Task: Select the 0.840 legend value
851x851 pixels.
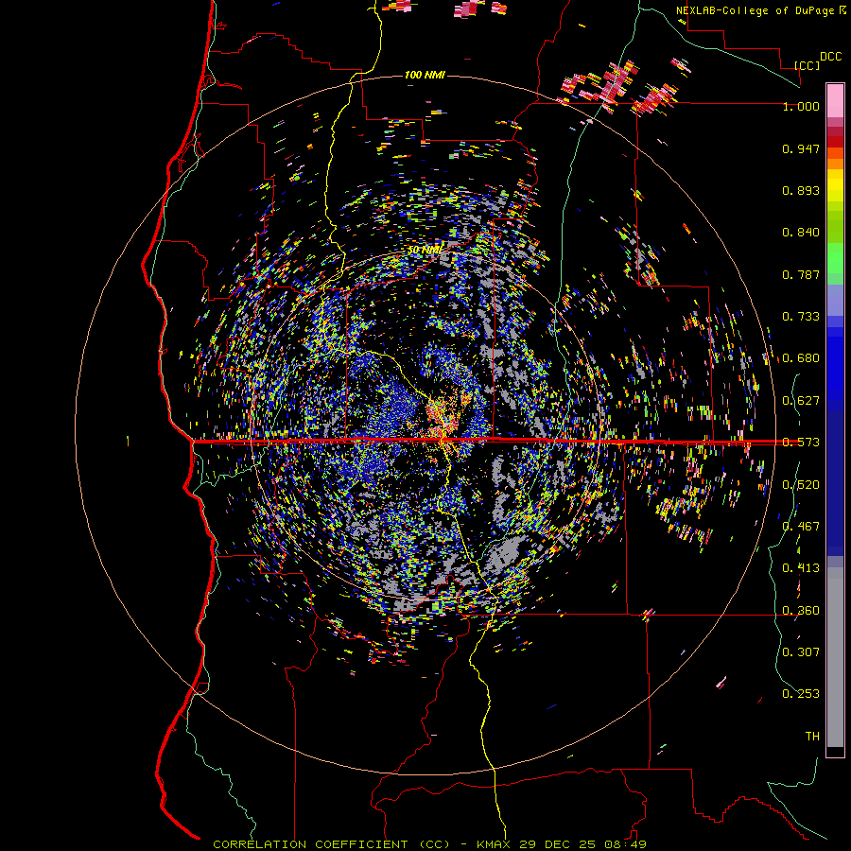Action: tap(801, 233)
